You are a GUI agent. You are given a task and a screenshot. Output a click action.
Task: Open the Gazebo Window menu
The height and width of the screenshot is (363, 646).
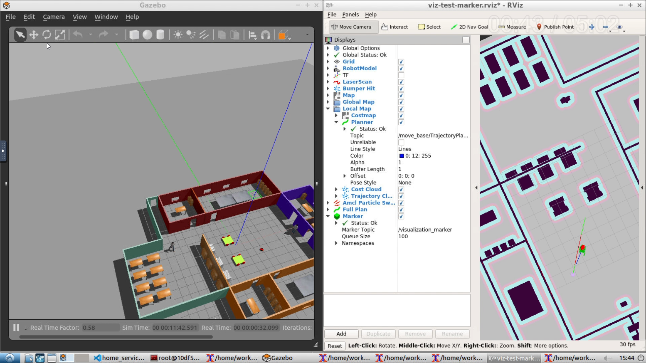point(106,17)
